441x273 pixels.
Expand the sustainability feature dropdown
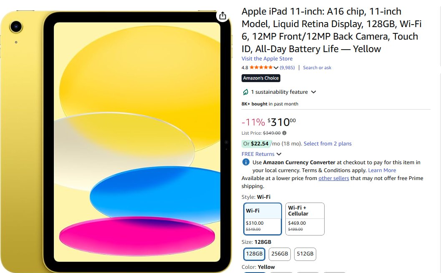tap(314, 92)
